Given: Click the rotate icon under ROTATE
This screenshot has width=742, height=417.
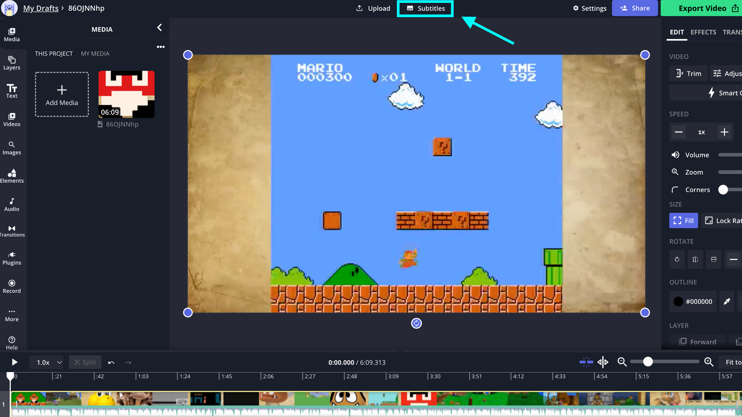Looking at the screenshot, I should point(677,260).
